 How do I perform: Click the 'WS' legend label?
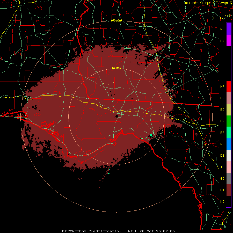pyautogui.click(x=222, y=144)
